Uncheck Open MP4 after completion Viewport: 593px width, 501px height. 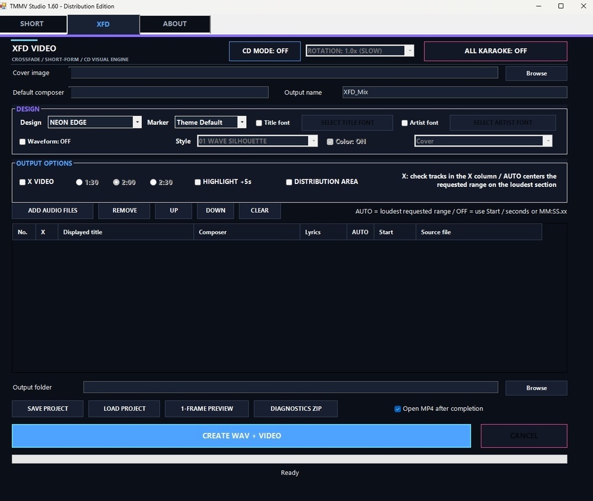pos(397,409)
